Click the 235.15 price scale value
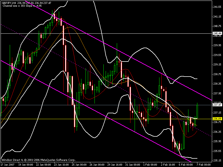Screen dimensions: 223x167 pos(217,161)
